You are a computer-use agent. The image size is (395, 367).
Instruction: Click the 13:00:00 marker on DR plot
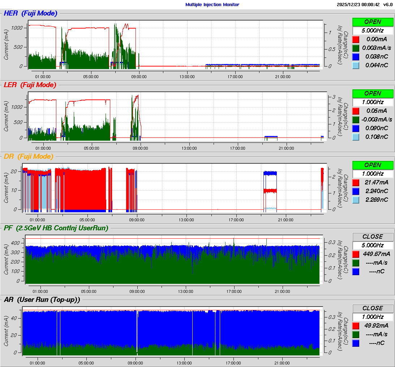point(186,219)
